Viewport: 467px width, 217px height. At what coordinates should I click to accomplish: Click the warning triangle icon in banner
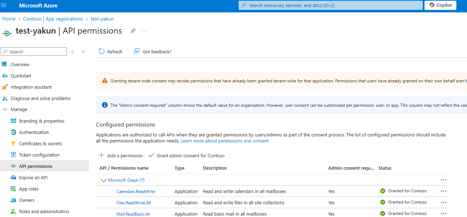tap(104, 81)
